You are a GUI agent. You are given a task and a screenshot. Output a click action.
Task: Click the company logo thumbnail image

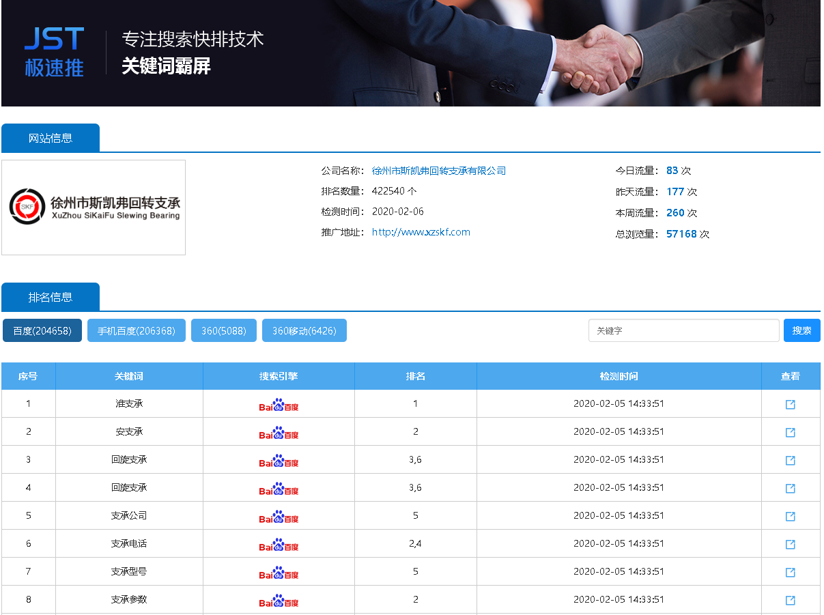click(94, 208)
